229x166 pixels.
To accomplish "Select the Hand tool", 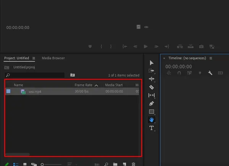I will [x=152, y=120].
